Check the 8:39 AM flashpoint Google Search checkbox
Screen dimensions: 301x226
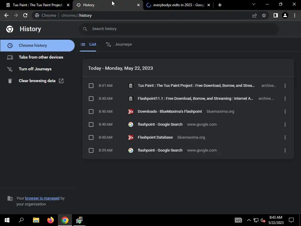pos(91,150)
